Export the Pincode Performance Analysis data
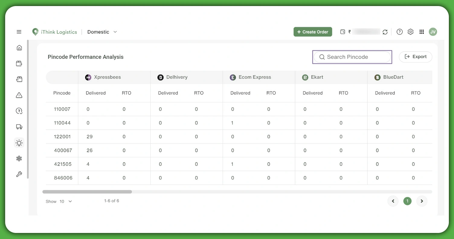The image size is (454, 239). (x=415, y=57)
